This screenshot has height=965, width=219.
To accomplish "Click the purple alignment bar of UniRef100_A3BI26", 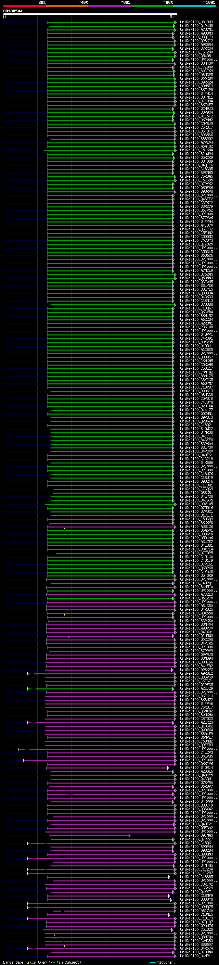I will pos(111,526).
